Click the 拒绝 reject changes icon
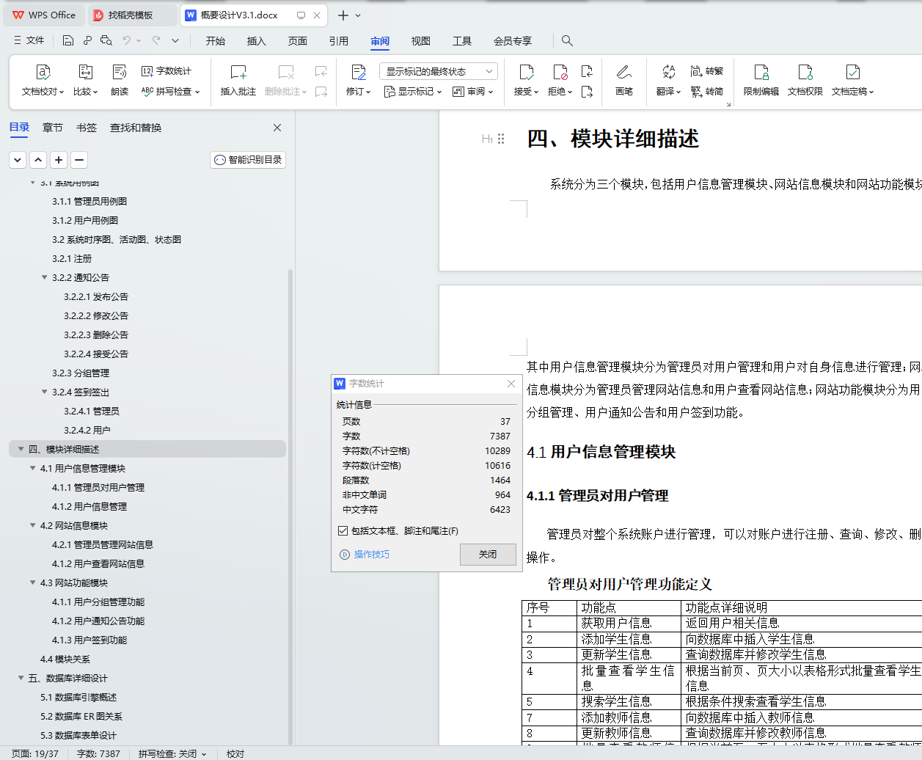 click(x=560, y=72)
